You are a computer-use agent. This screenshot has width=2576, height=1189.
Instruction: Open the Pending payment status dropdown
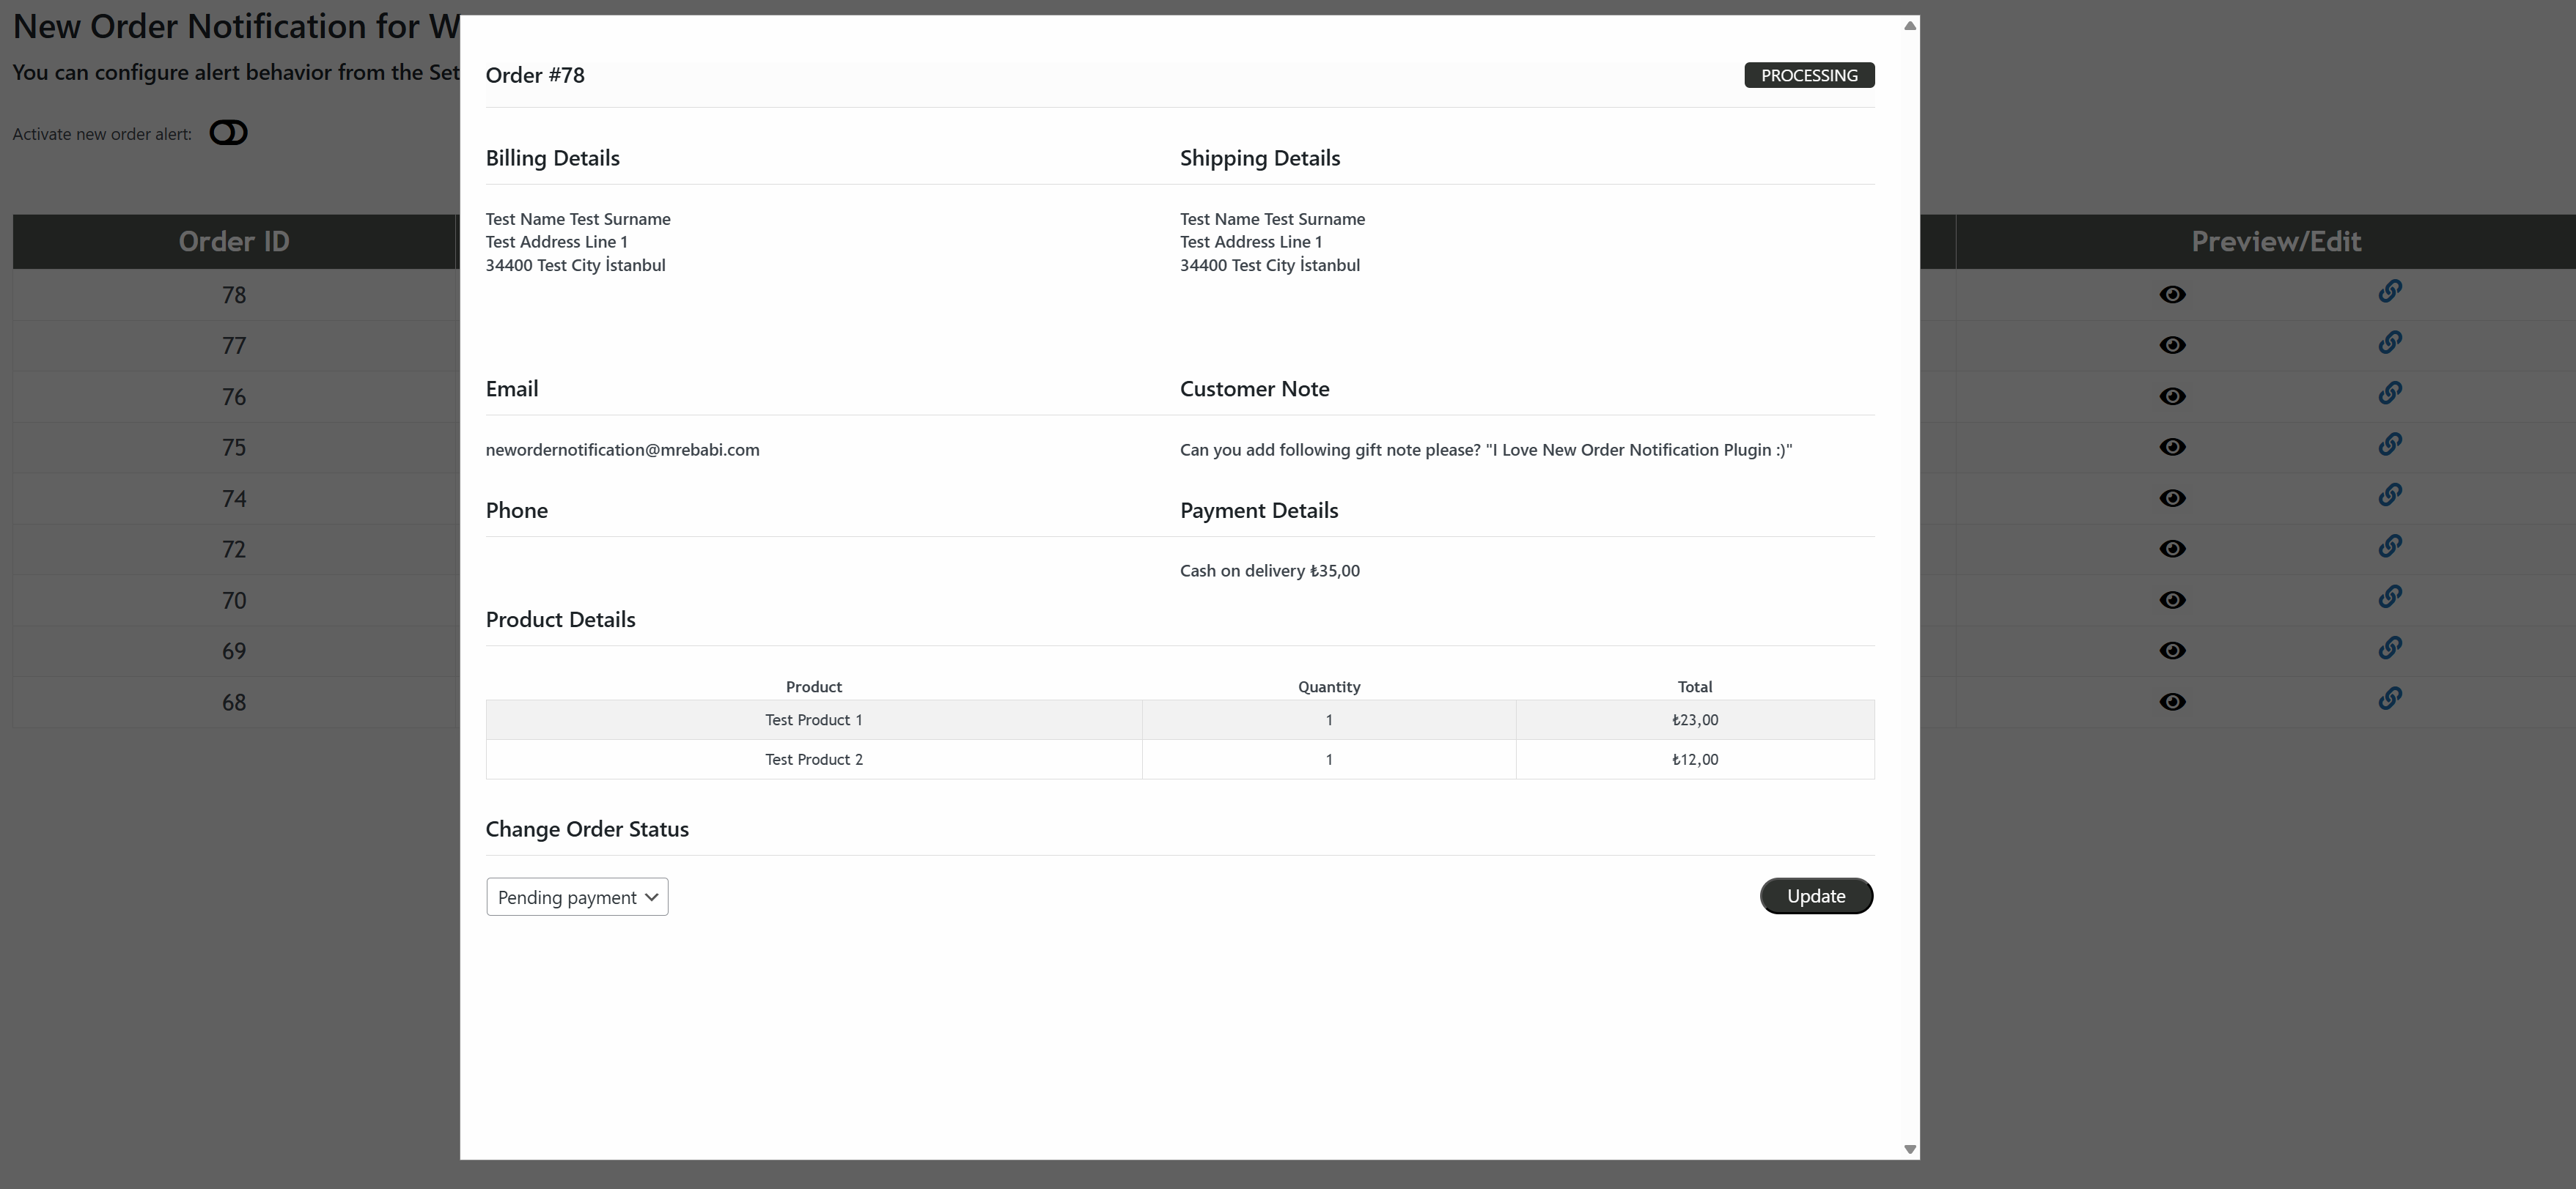(x=576, y=896)
